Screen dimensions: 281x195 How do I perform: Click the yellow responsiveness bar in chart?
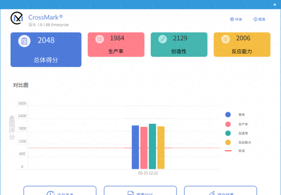click(161, 148)
